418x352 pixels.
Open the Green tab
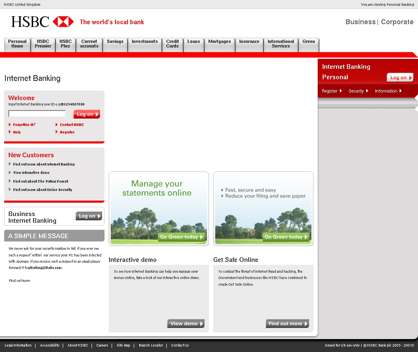pyautogui.click(x=309, y=45)
